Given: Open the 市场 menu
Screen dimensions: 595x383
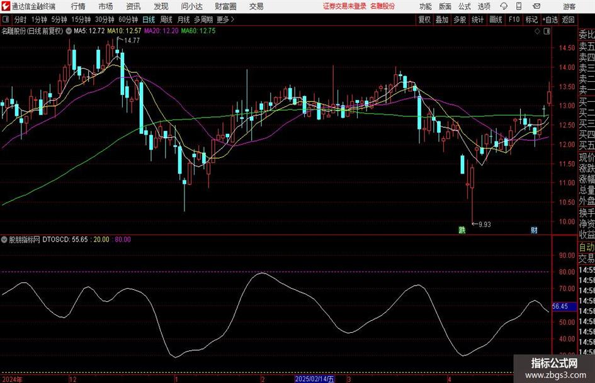Looking at the screenshot, I should click(106, 6).
